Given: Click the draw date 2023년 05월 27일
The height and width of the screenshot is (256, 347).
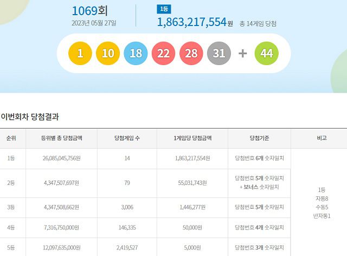Looking at the screenshot, I should coord(93,23).
